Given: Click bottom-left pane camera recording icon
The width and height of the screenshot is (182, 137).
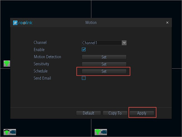Looking at the screenshot, I should coord(13,132).
